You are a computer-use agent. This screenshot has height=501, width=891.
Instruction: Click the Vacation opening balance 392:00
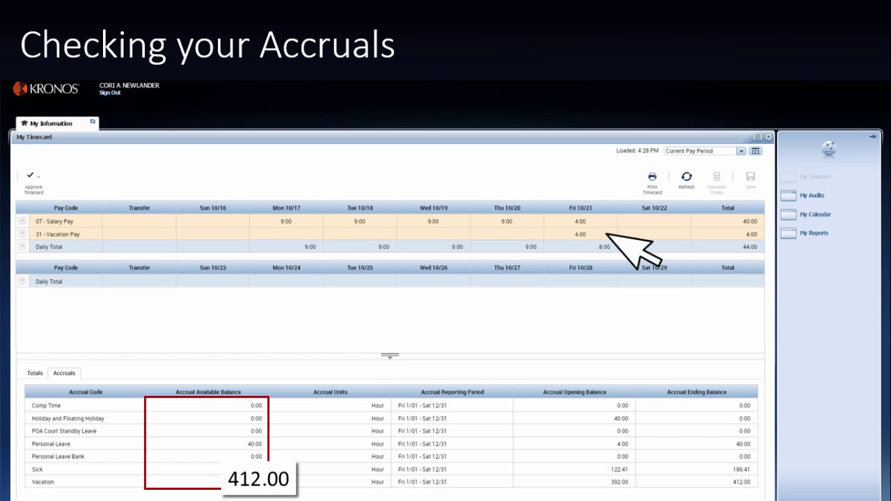point(619,482)
